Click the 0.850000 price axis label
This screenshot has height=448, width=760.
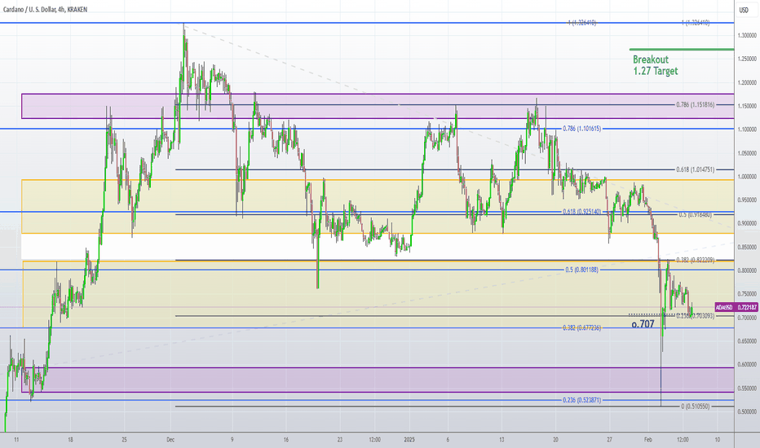(747, 247)
